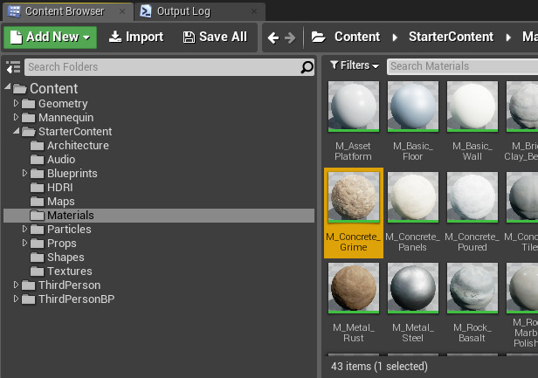Viewport: 538px width, 378px height.
Task: Expand the Mannequin folder arrow
Action: coord(16,118)
